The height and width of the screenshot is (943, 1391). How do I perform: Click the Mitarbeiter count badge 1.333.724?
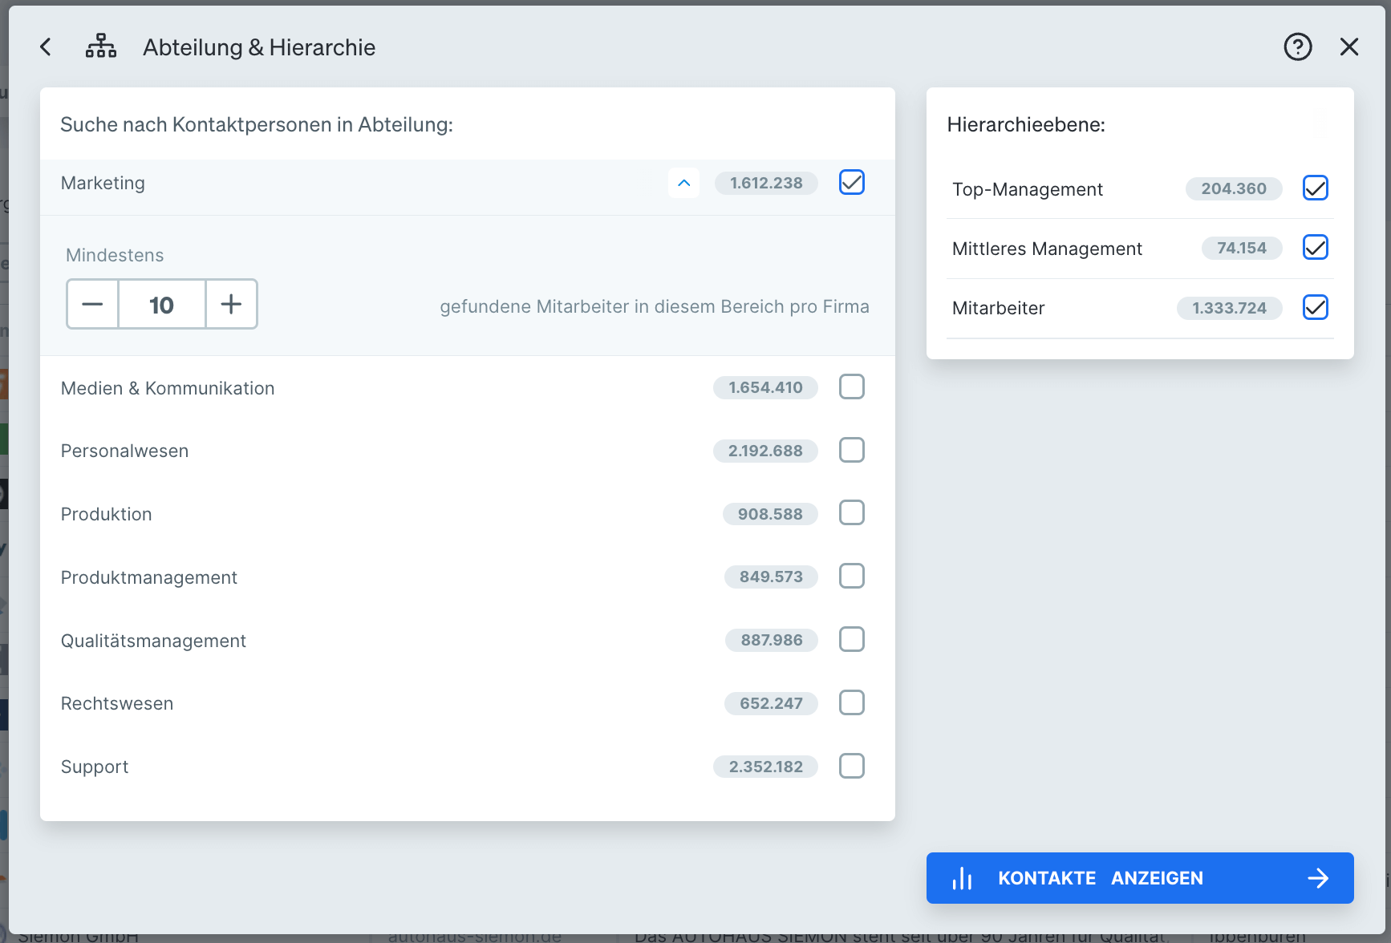click(x=1229, y=308)
